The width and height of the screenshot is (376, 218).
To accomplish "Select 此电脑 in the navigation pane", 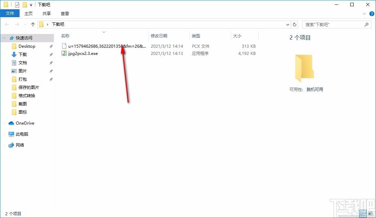I will coord(22,134).
